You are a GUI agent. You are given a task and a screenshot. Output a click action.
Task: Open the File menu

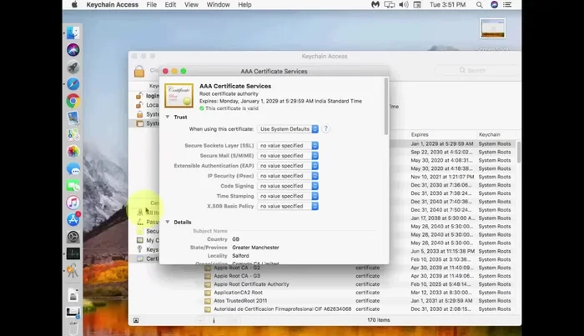[x=152, y=4]
